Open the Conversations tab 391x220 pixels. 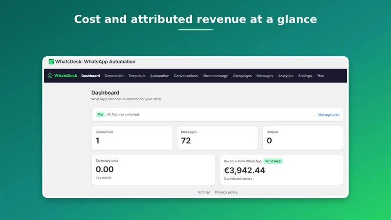pyautogui.click(x=186, y=76)
